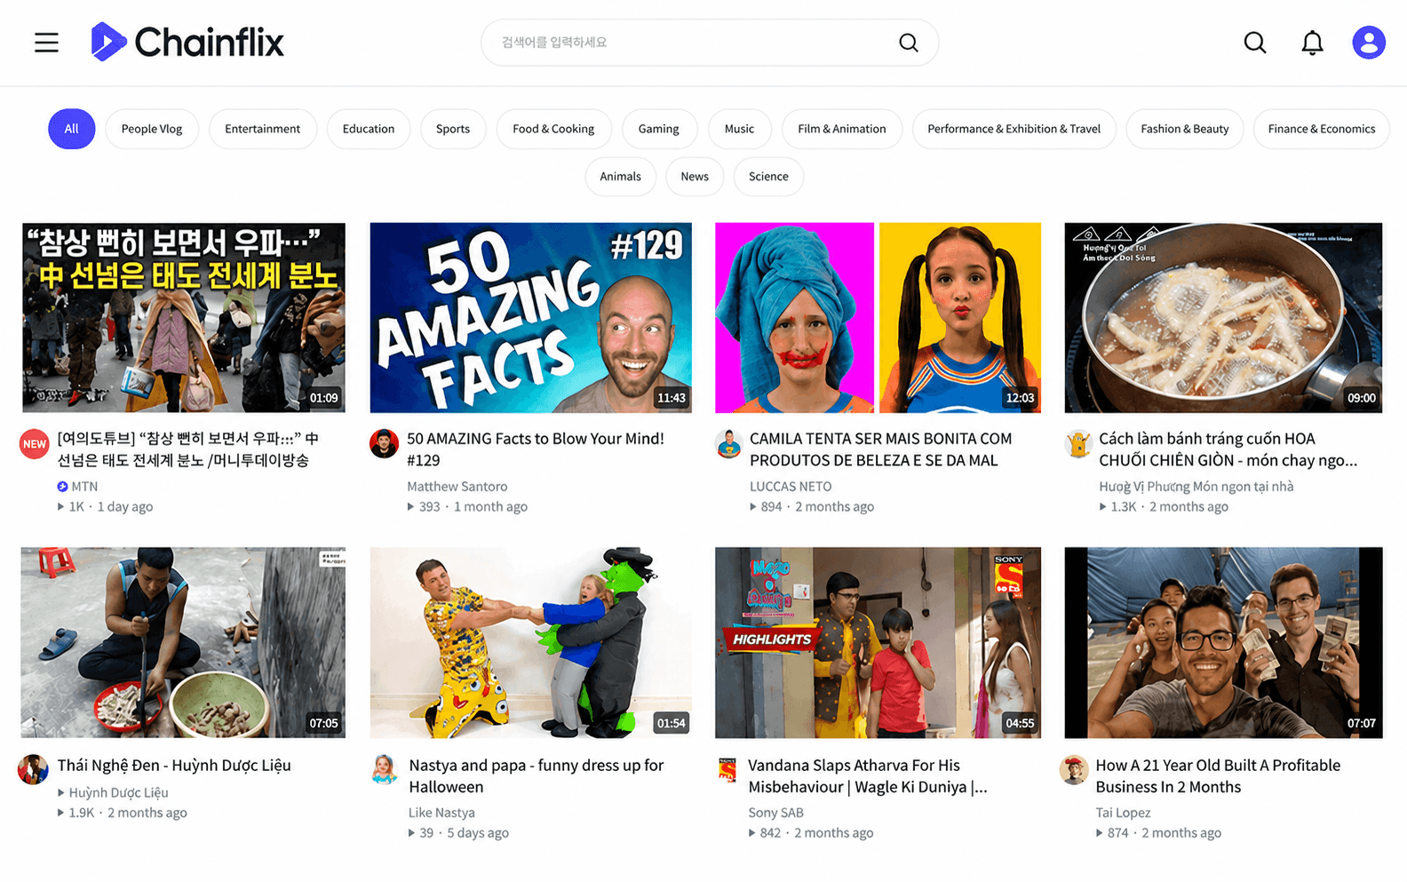Open Tai Lopez channel avatar
This screenshot has height=882, width=1407.
pos(1074,769)
